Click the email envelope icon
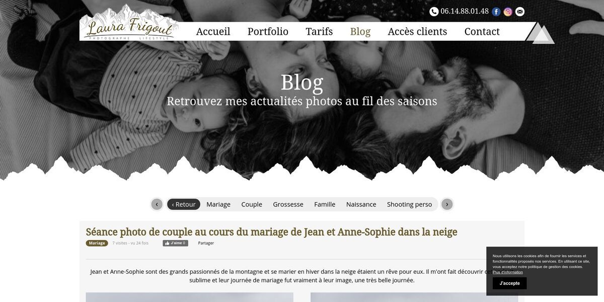The image size is (604, 302). (x=520, y=12)
